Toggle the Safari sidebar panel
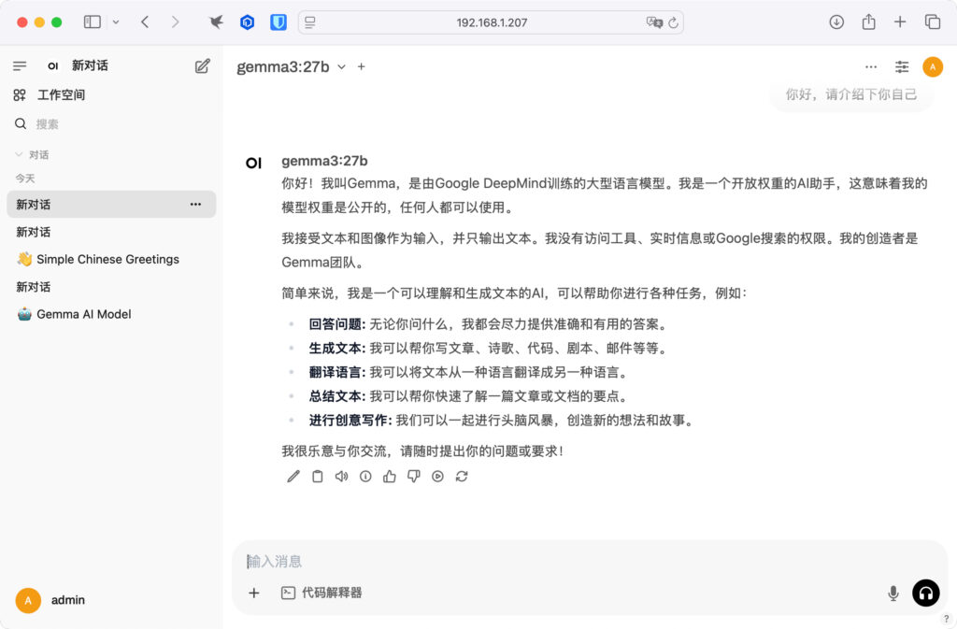The width and height of the screenshot is (957, 629). (93, 21)
